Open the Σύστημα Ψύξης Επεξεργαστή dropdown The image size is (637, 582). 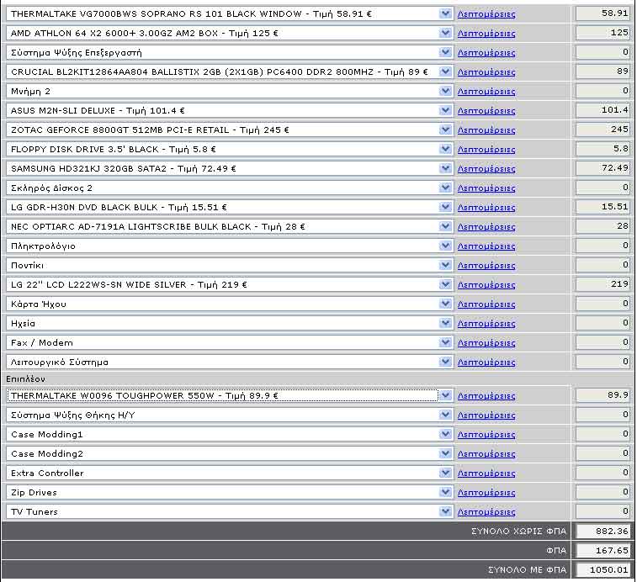click(x=230, y=52)
